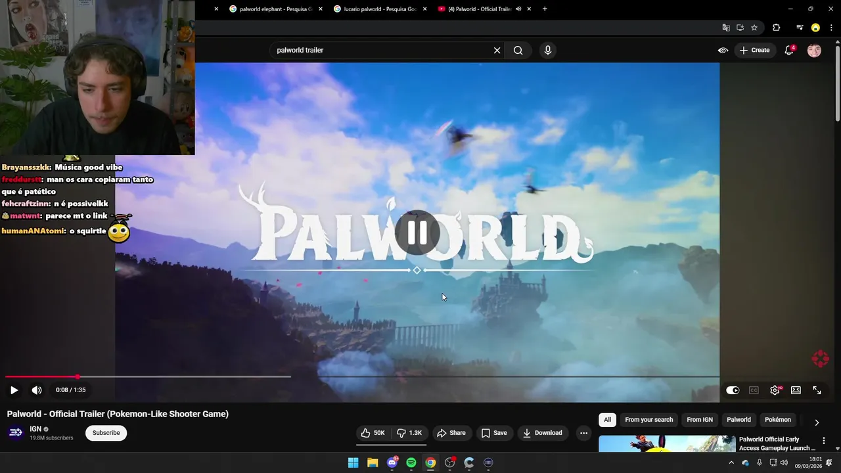Open the media control icon in toolbar

(800, 28)
